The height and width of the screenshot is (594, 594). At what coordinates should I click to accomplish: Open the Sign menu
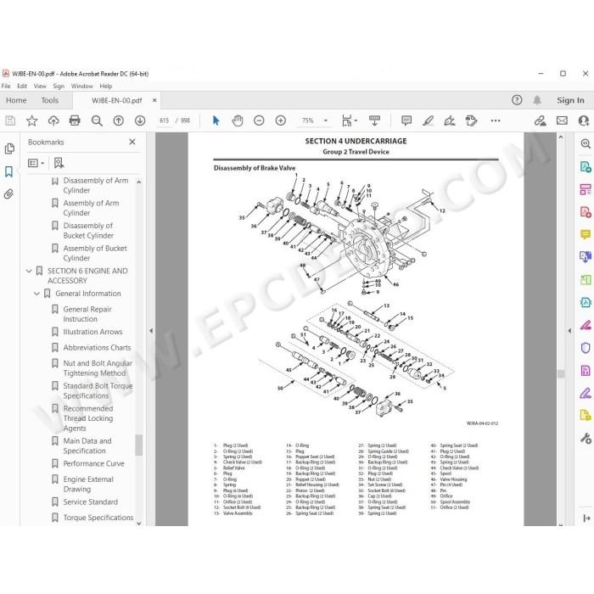(x=59, y=86)
